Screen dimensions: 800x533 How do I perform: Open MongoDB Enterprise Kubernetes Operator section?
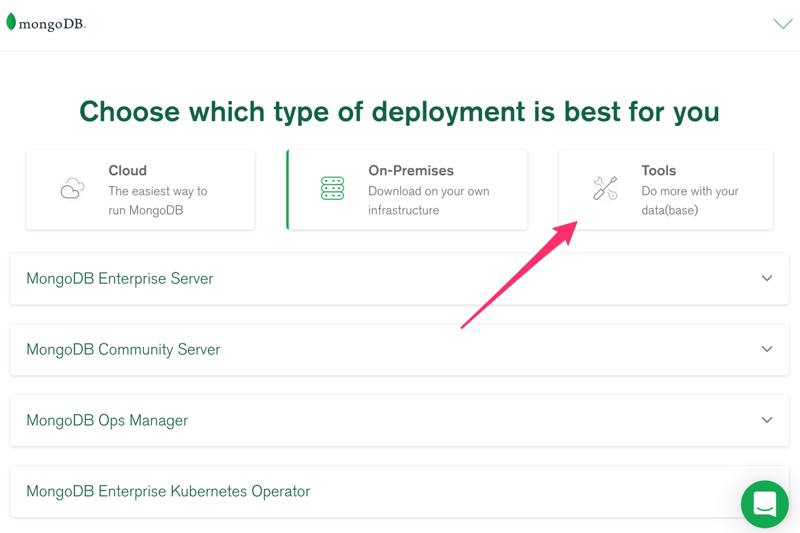coord(169,492)
